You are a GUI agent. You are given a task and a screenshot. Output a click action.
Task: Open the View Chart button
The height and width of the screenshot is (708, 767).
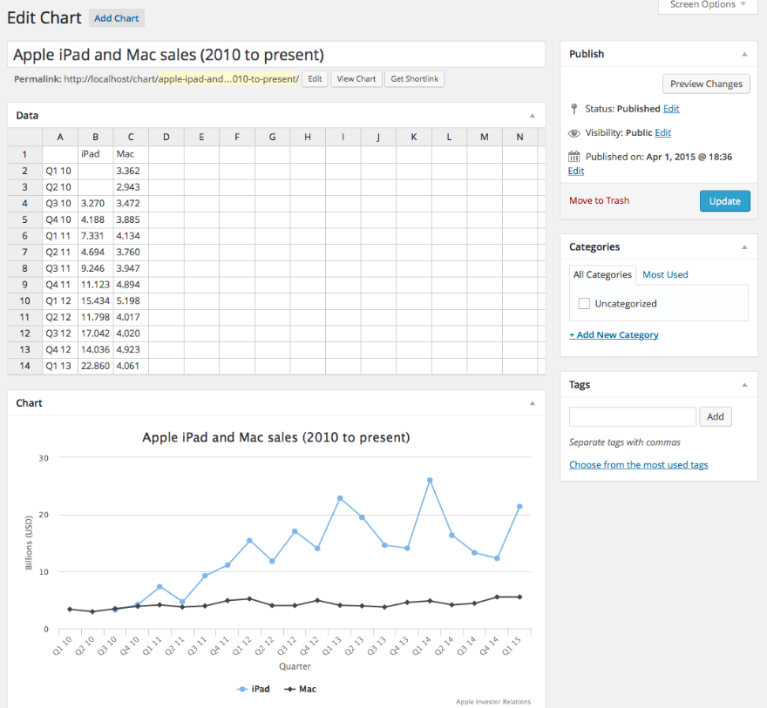(356, 79)
